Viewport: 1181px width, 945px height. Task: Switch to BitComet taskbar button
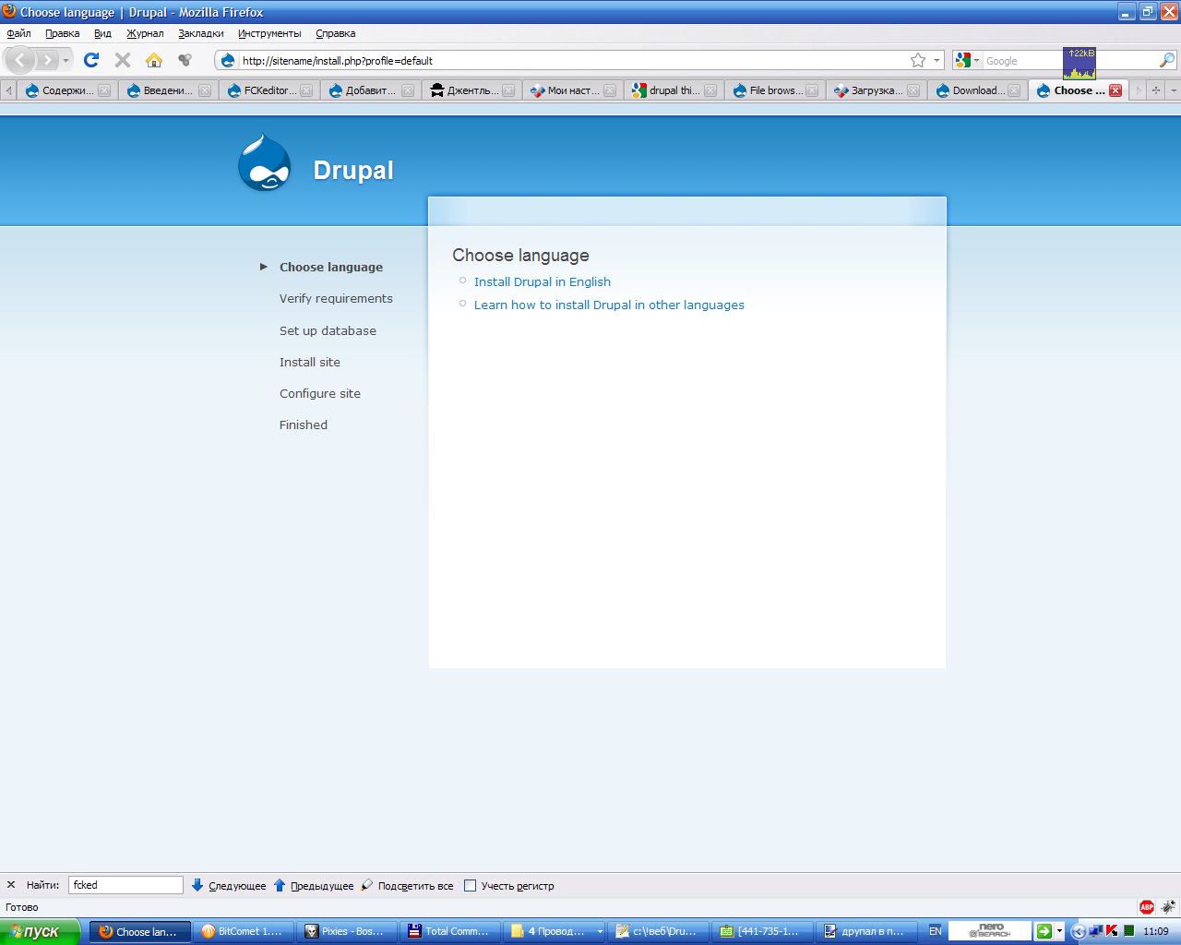click(243, 931)
